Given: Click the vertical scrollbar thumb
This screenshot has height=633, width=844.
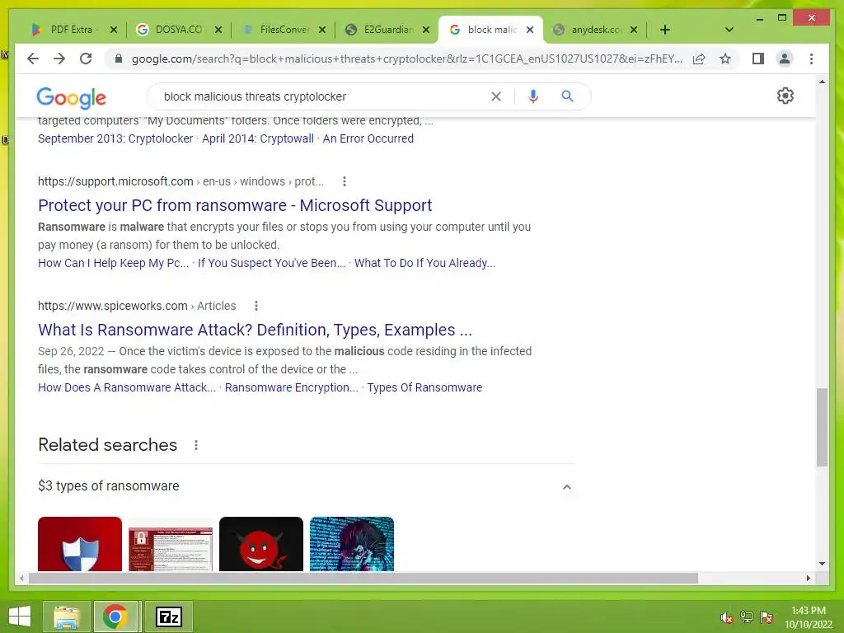Looking at the screenshot, I should (822, 427).
